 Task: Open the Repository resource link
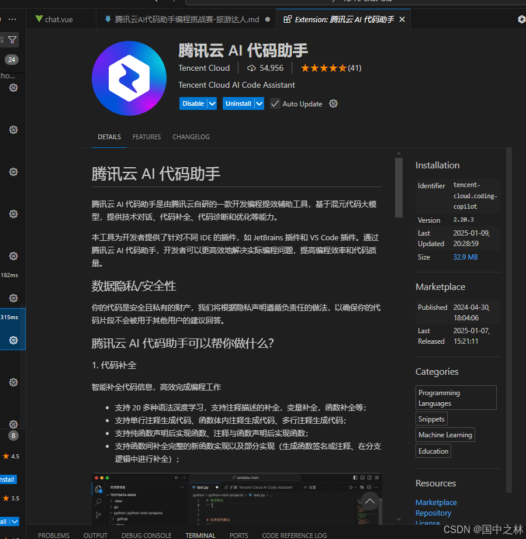click(433, 513)
